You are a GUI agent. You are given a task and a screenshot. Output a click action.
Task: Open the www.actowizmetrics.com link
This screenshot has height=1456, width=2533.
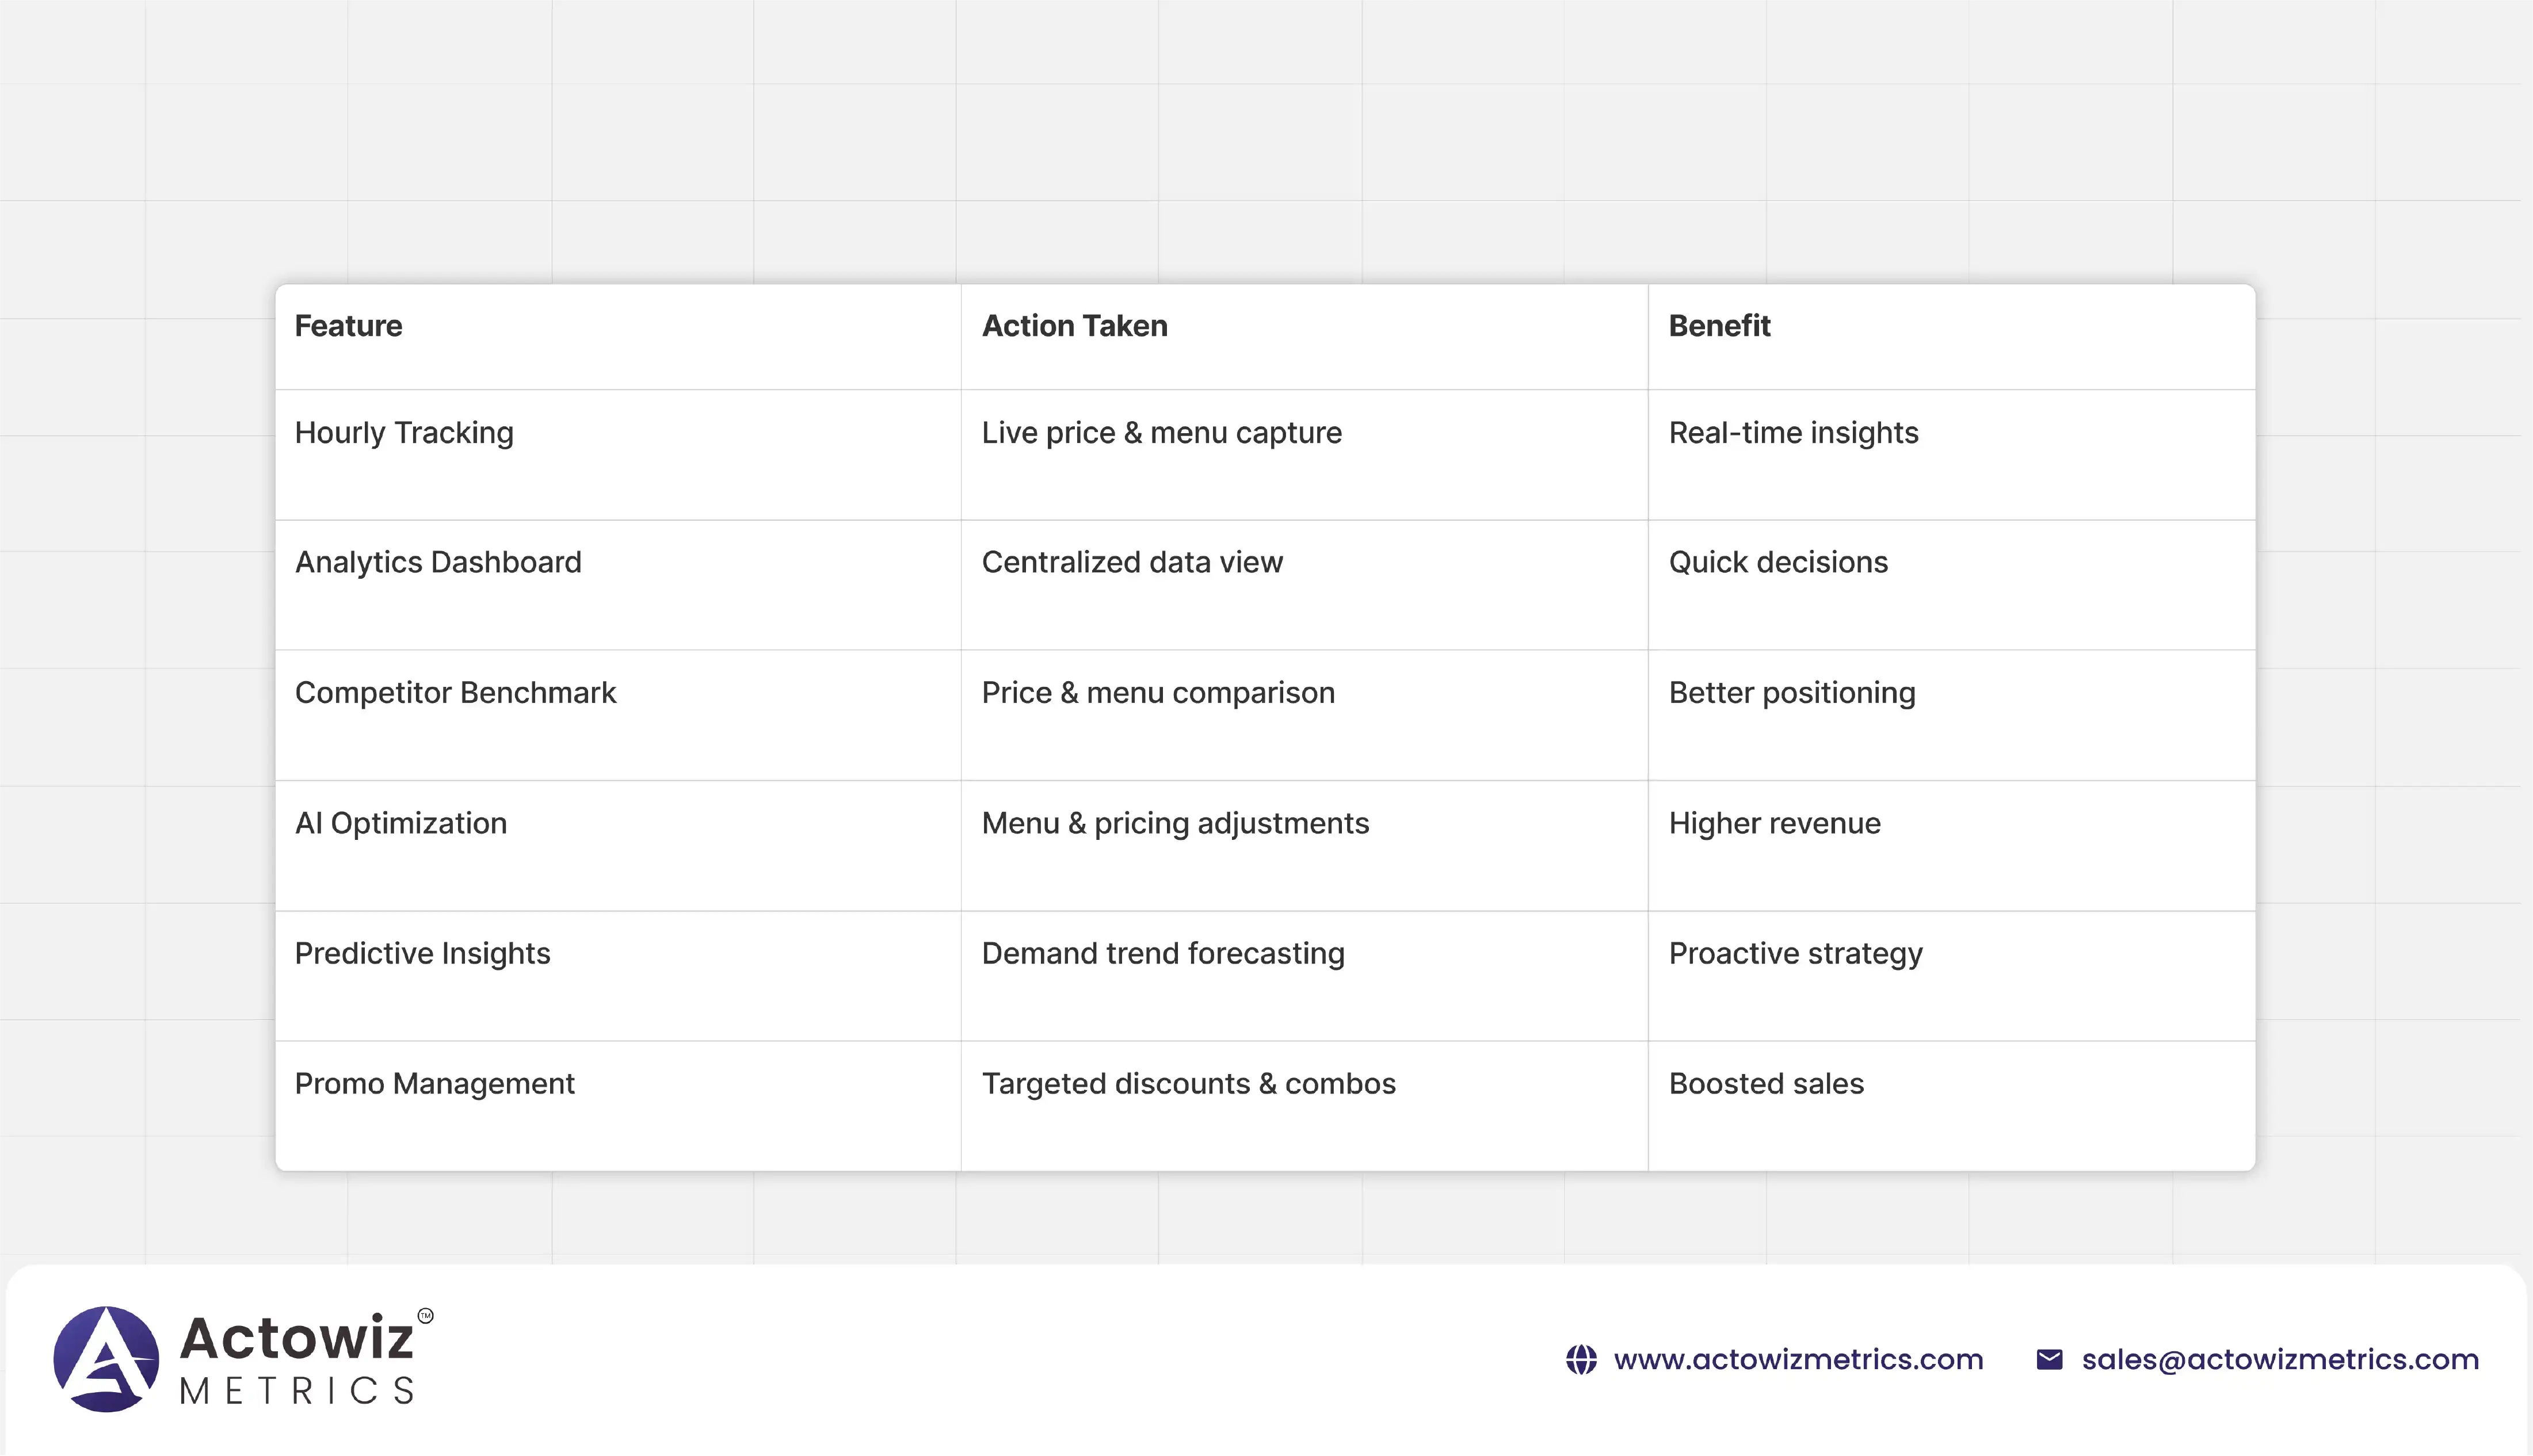click(1798, 1360)
